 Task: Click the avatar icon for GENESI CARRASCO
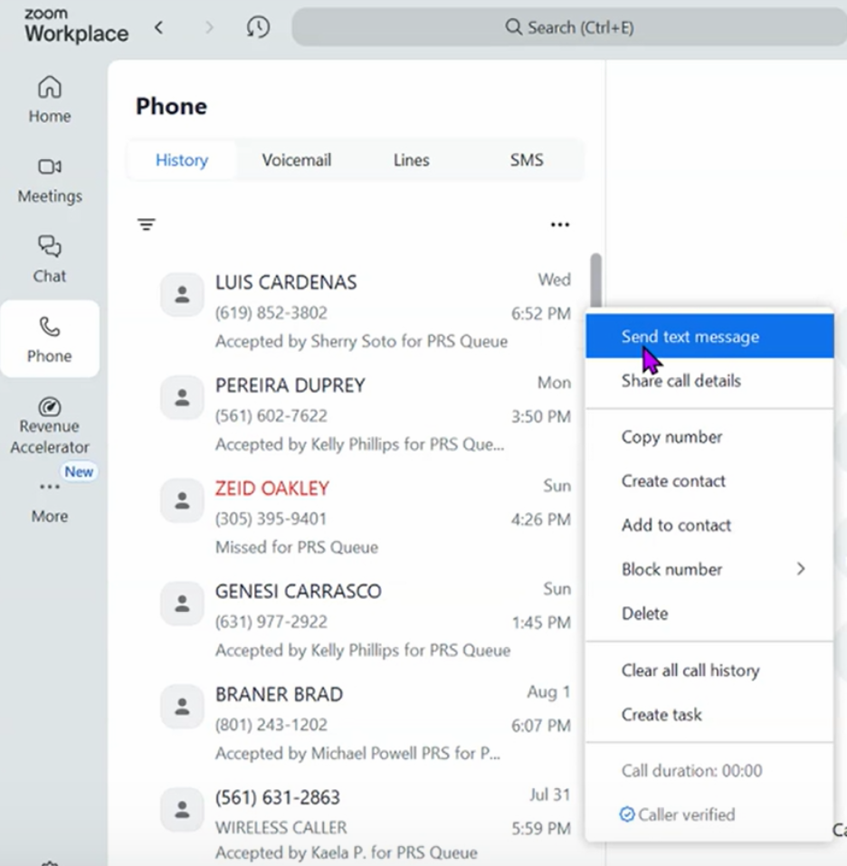pyautogui.click(x=182, y=603)
